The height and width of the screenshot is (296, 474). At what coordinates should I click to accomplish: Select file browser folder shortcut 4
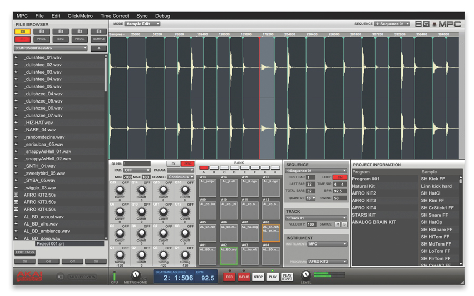[80, 32]
